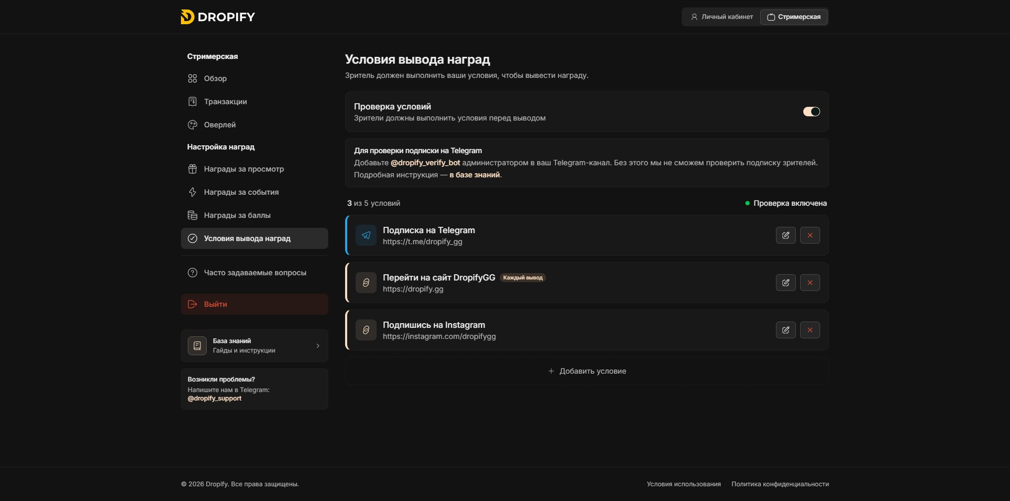Click the Для проверки подписки на Telegram heading

coord(418,151)
